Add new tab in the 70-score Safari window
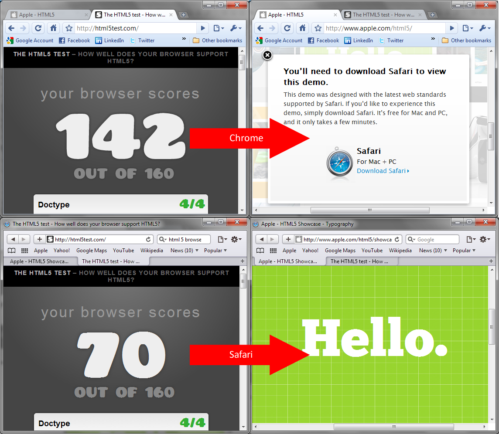 tap(243, 261)
